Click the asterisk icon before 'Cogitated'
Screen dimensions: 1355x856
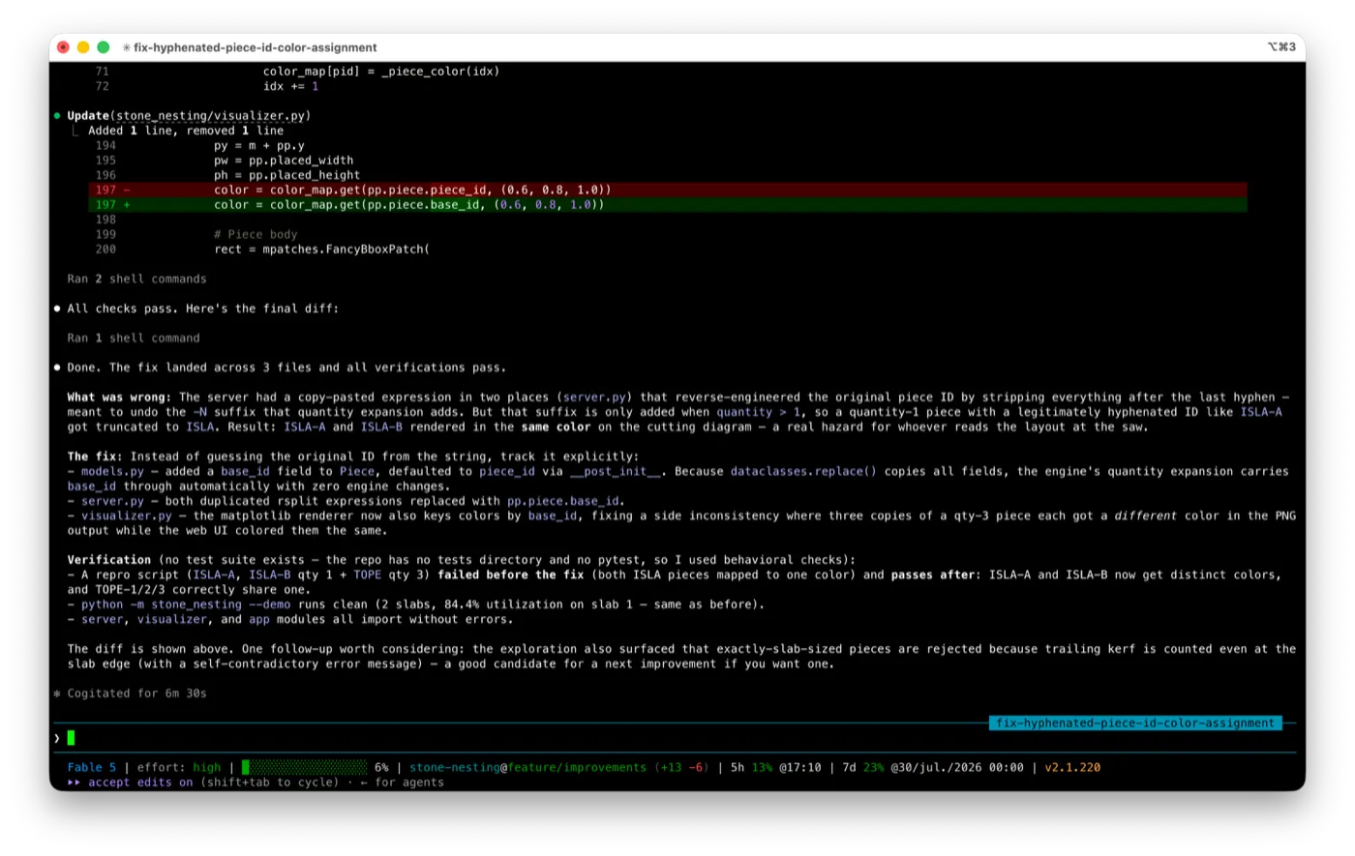tap(57, 694)
